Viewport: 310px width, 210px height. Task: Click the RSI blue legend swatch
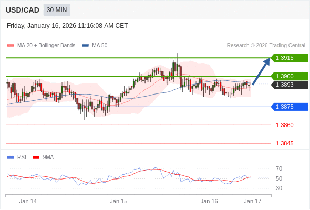coord(11,157)
